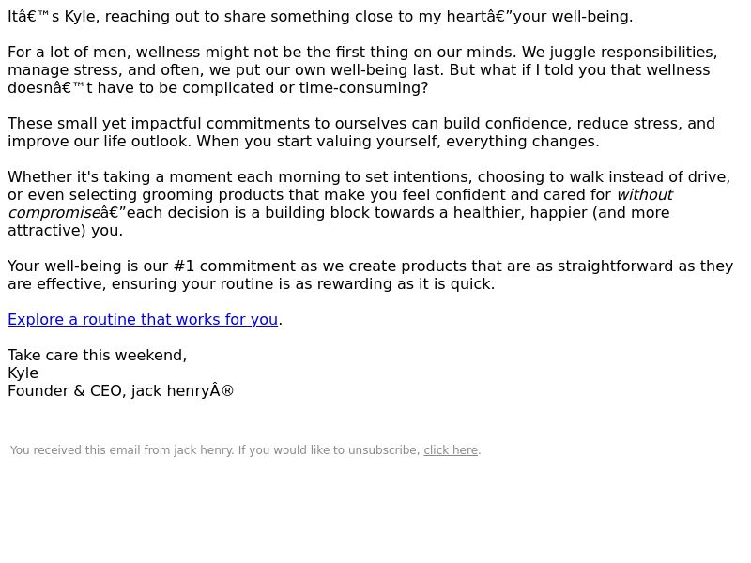Click the 'Take care this weekend,' sign-off line
Screen dimensions: 751x563
[x=98, y=356]
